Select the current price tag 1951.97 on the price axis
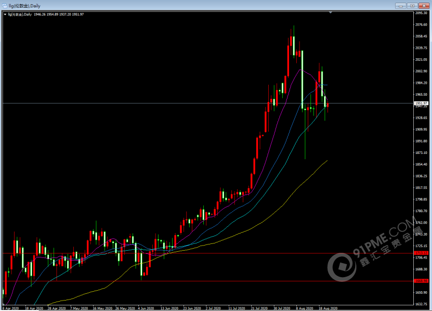 [421, 103]
